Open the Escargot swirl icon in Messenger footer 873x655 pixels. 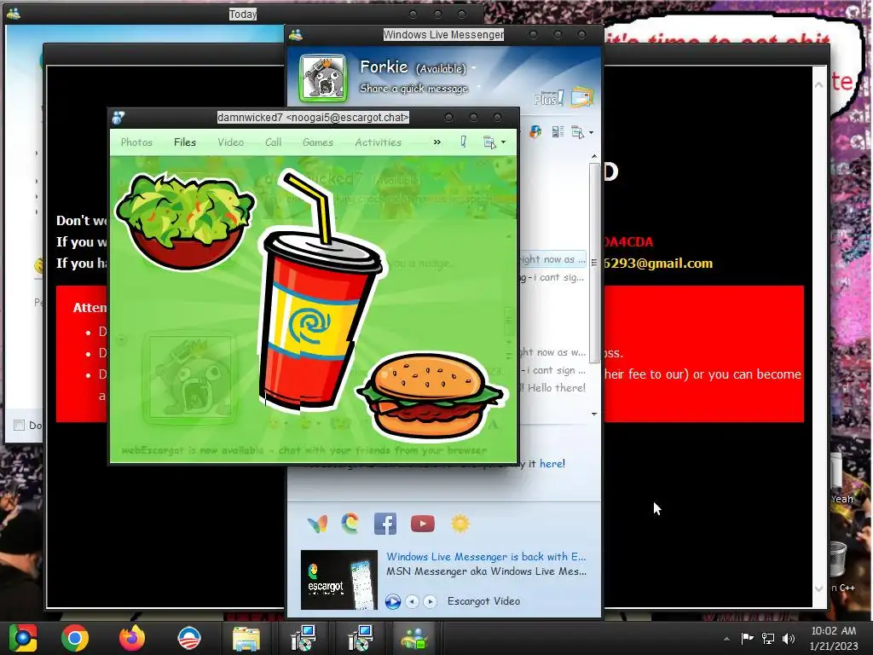350,523
